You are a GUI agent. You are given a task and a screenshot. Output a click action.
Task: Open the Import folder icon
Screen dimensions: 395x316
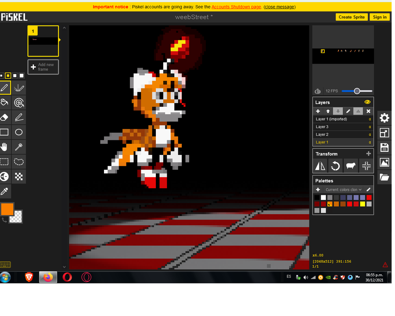[384, 177]
